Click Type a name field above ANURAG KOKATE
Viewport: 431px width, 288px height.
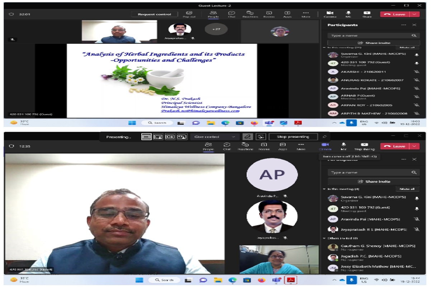tap(369, 36)
